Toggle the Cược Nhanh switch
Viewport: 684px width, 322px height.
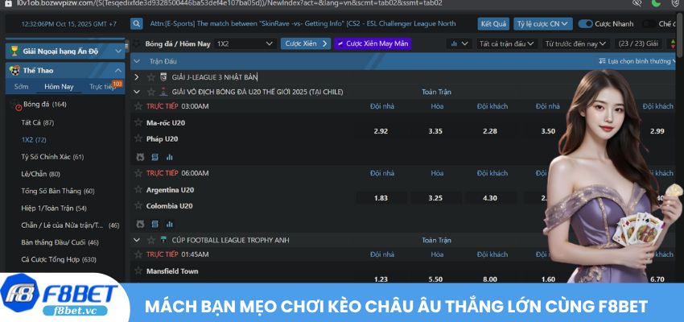[585, 24]
